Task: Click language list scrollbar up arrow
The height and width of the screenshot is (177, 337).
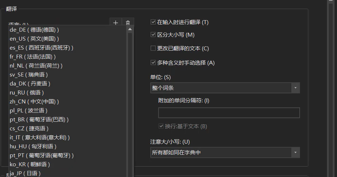Action: click(x=130, y=29)
